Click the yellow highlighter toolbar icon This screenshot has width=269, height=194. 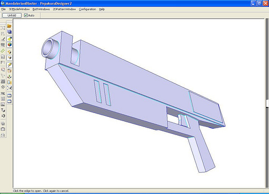(x=10, y=39)
